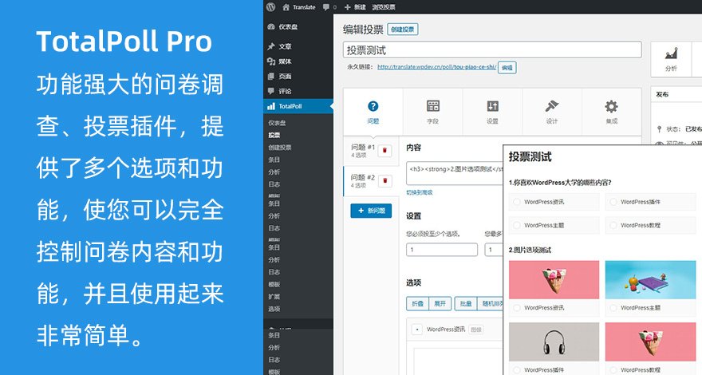Switch to the 设置 tab with sliders icon
This screenshot has width=702, height=375.
coord(492,112)
